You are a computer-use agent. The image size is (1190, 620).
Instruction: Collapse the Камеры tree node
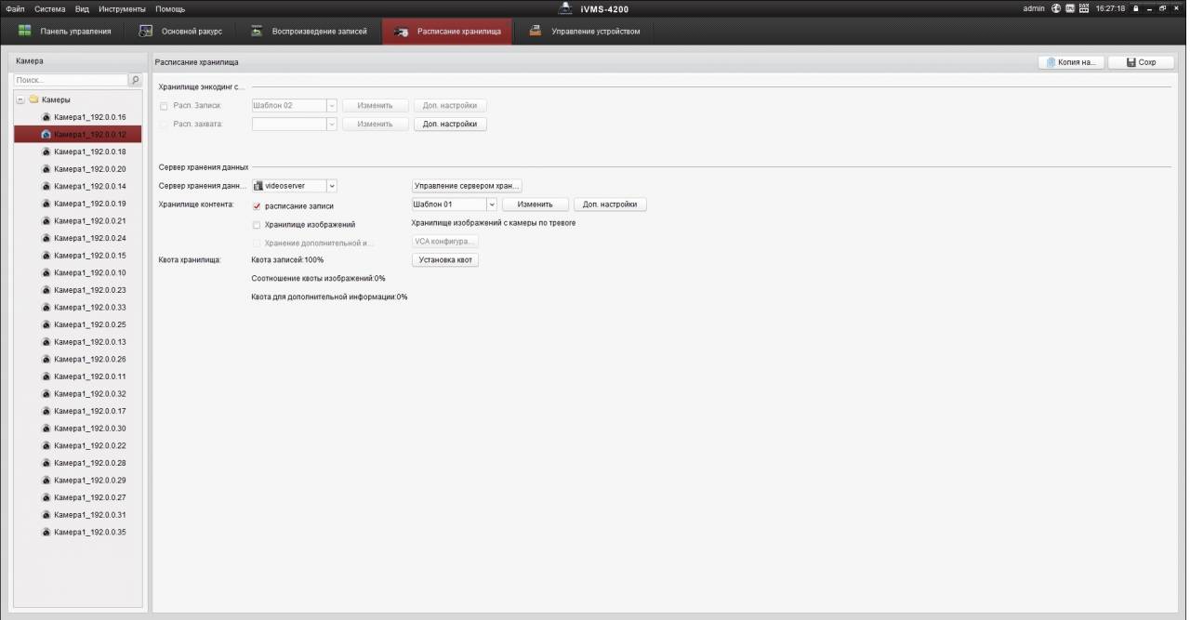pyautogui.click(x=20, y=99)
